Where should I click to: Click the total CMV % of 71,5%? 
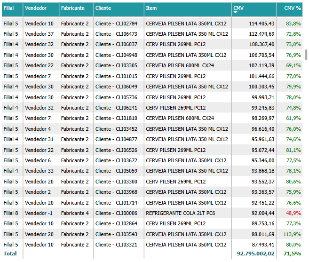tap(293, 254)
